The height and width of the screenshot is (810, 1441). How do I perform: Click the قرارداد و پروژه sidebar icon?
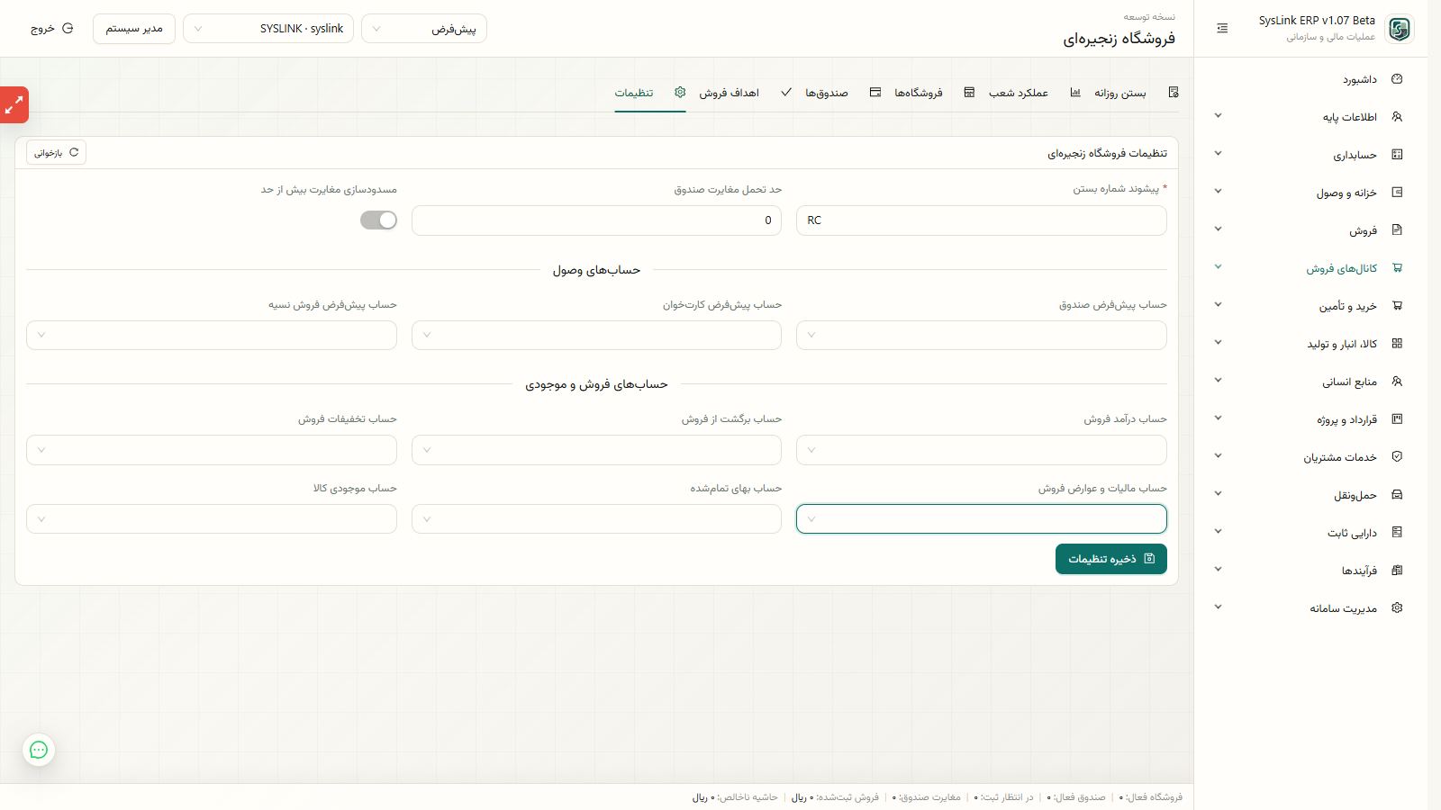click(1397, 419)
